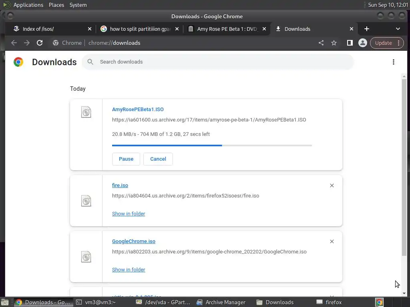Click the Today date heading
This screenshot has width=410, height=307.
(x=78, y=89)
